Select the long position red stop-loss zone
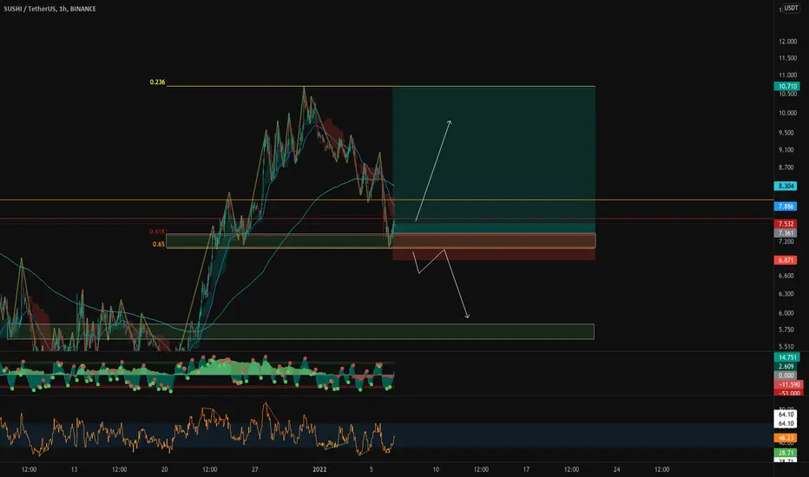 pyautogui.click(x=494, y=246)
